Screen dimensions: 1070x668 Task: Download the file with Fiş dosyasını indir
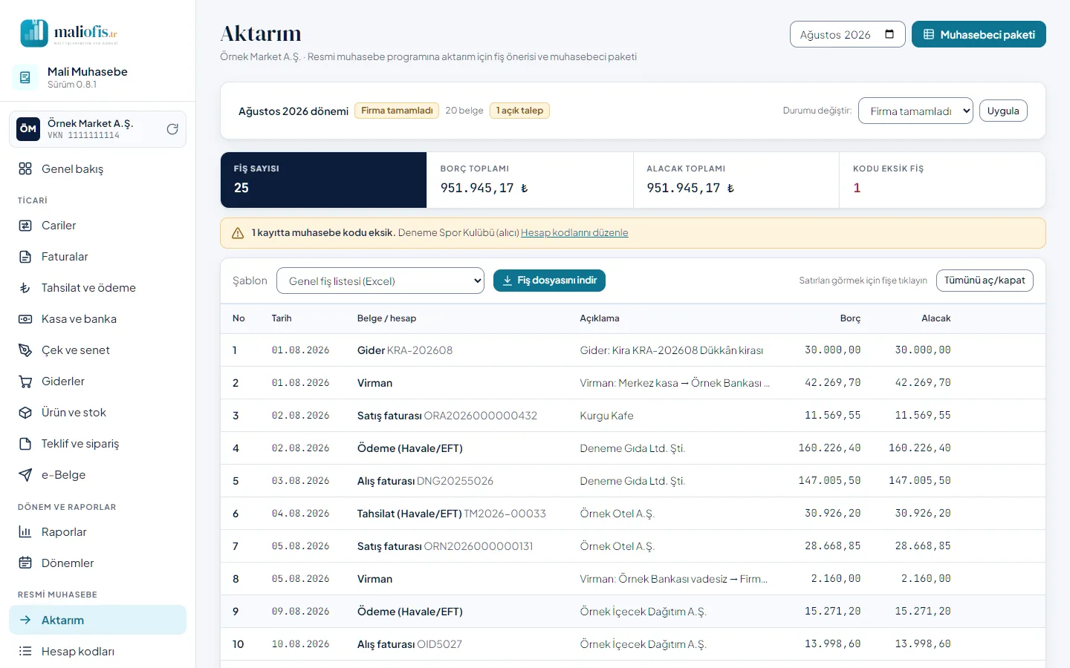pos(549,281)
